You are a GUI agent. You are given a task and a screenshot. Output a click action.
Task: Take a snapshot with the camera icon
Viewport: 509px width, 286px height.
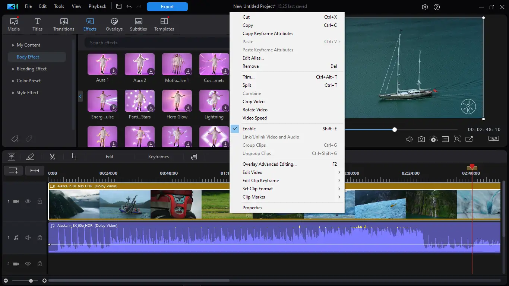tap(421, 139)
